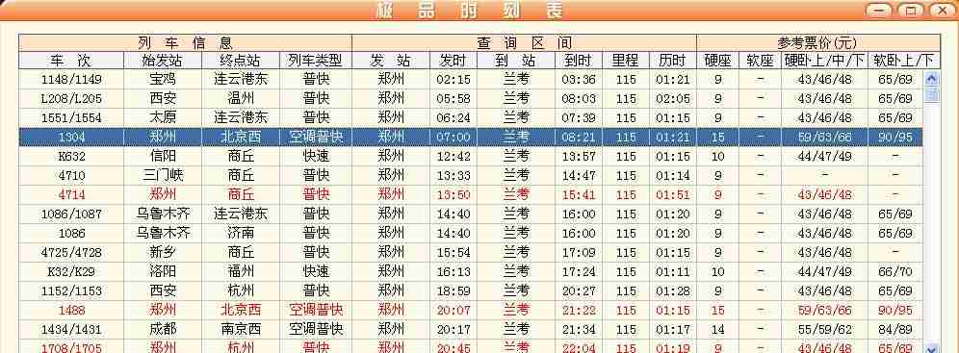Click 宝鸡 origin station cell

click(163, 80)
